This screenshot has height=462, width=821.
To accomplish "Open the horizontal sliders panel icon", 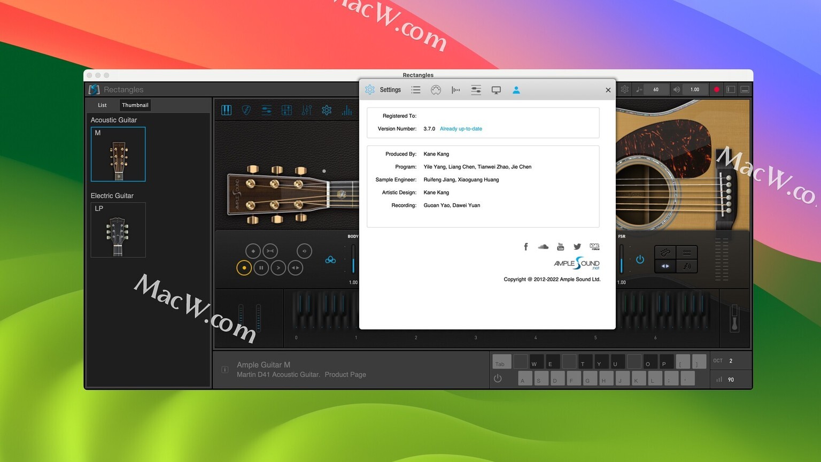I will click(266, 110).
